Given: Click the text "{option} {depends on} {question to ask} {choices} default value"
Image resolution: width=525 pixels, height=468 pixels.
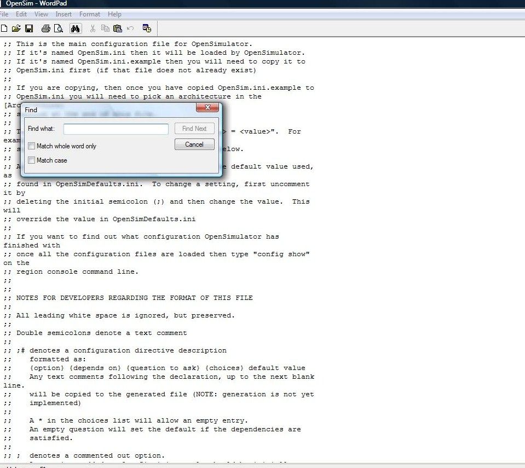Looking at the screenshot, I should (x=168, y=368).
